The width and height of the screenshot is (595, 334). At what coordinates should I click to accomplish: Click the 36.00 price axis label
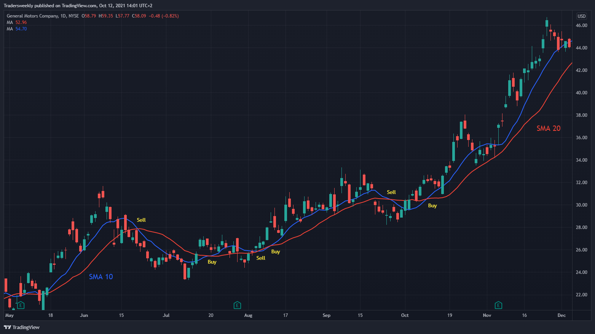pos(581,138)
